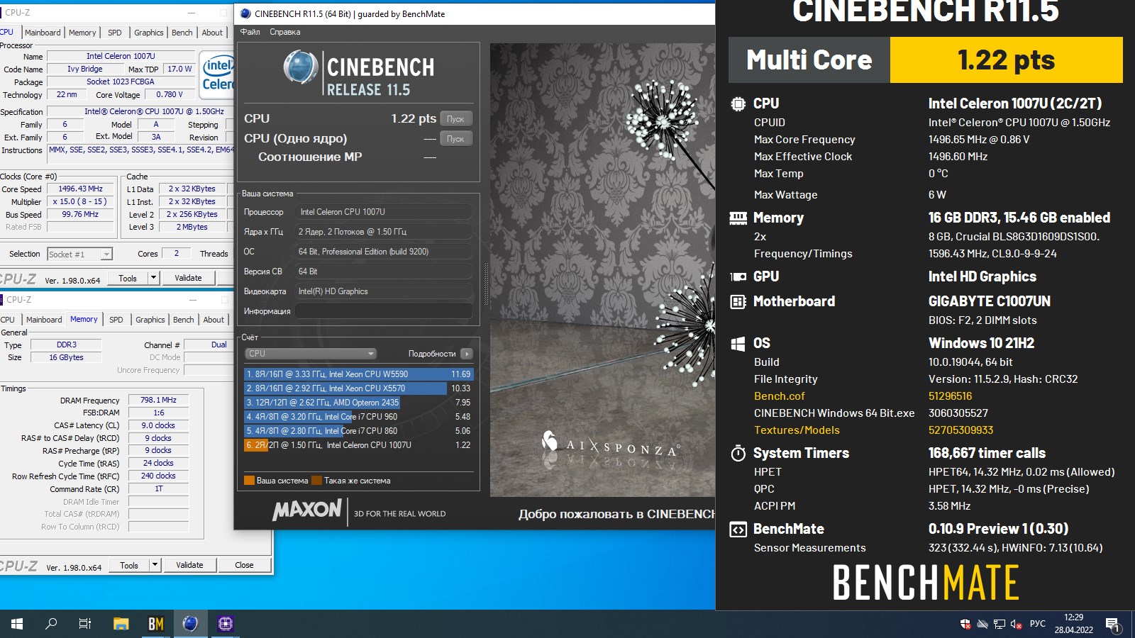Click the BenchMate GPU icon
The width and height of the screenshot is (1135, 638).
click(x=738, y=277)
